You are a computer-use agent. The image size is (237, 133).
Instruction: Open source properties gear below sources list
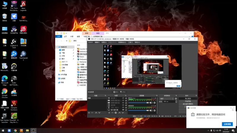[116, 113]
